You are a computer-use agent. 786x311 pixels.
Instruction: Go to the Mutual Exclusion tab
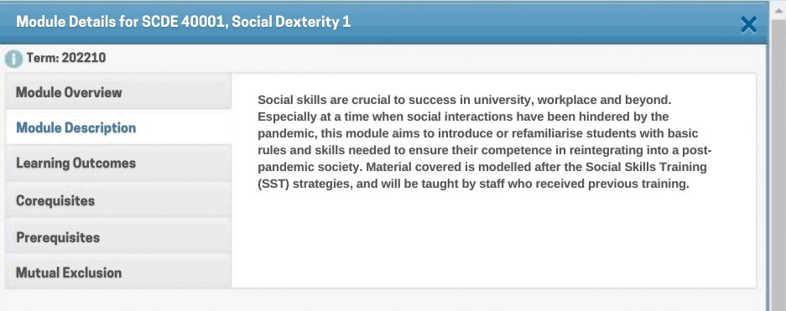(x=118, y=272)
